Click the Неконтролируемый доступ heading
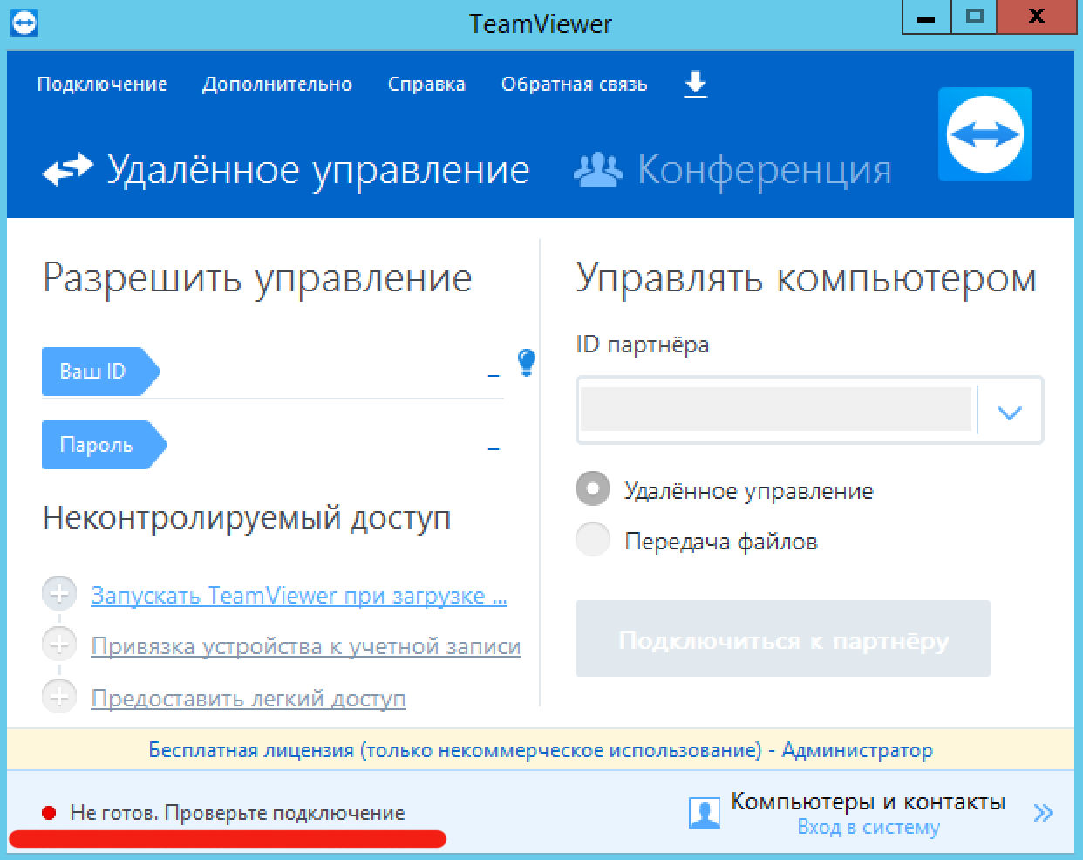Screen dimensions: 1083x860 (247, 518)
